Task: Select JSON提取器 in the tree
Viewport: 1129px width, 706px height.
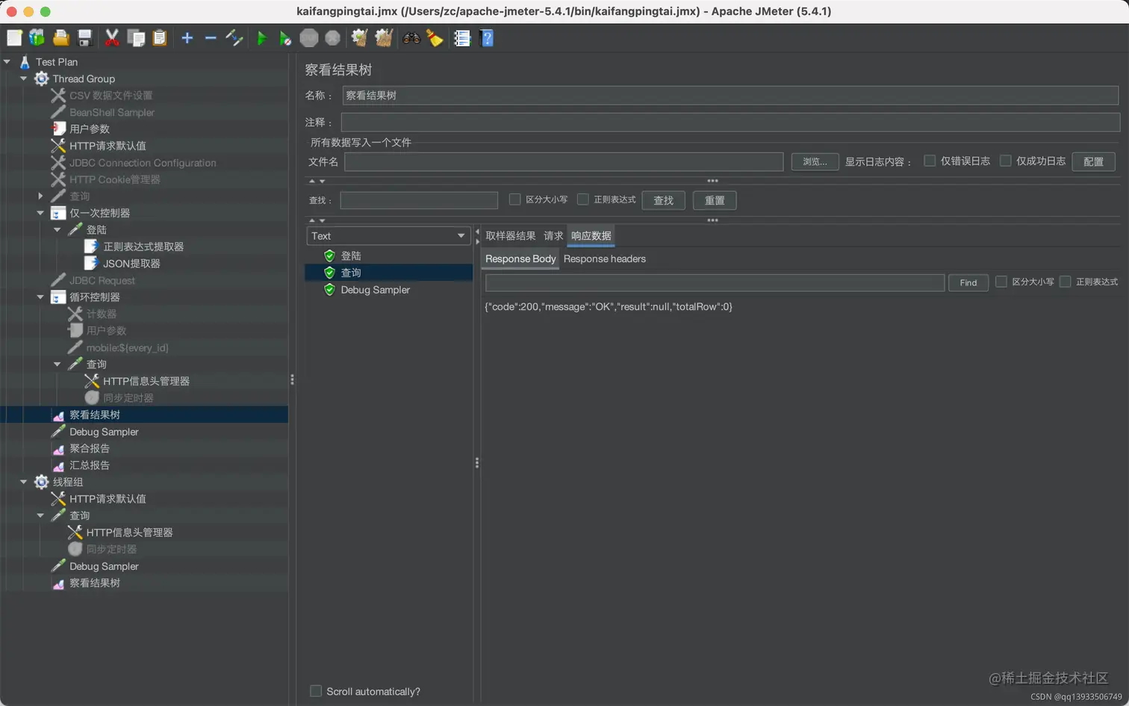Action: [x=131, y=264]
